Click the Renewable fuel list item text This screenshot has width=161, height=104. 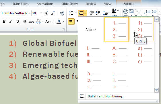pyautogui.click(x=50, y=54)
